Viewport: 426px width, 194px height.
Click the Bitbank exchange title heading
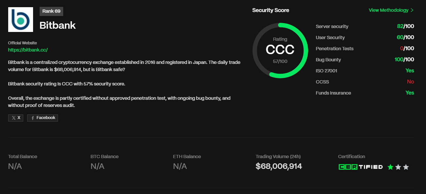[58, 25]
